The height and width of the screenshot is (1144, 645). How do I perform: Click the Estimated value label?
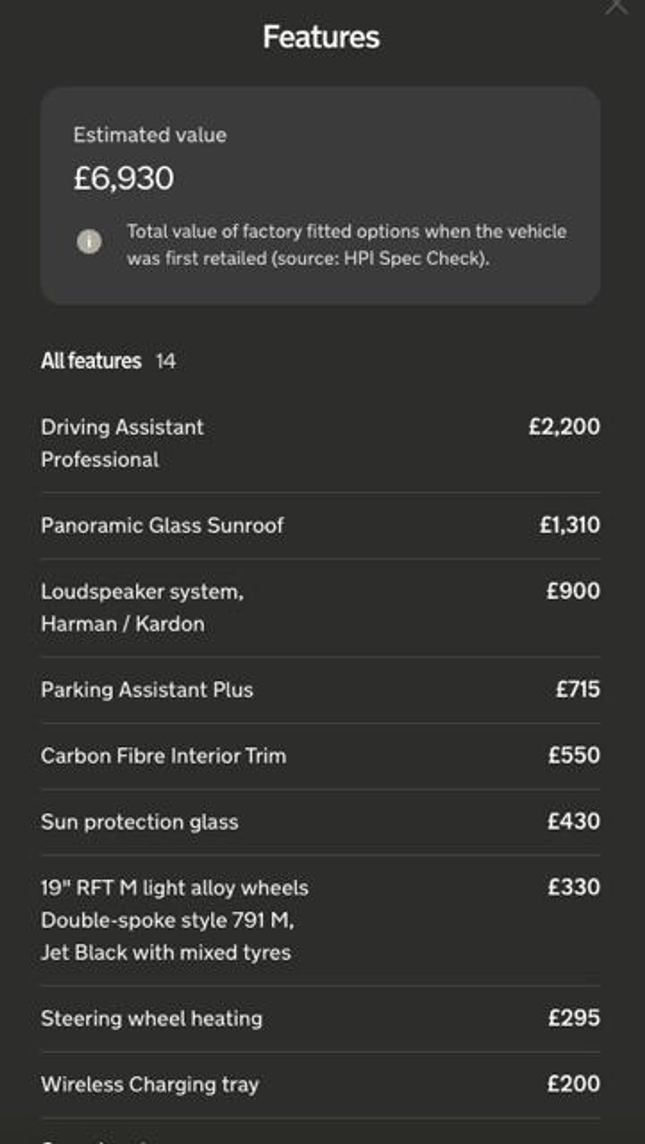coord(150,135)
